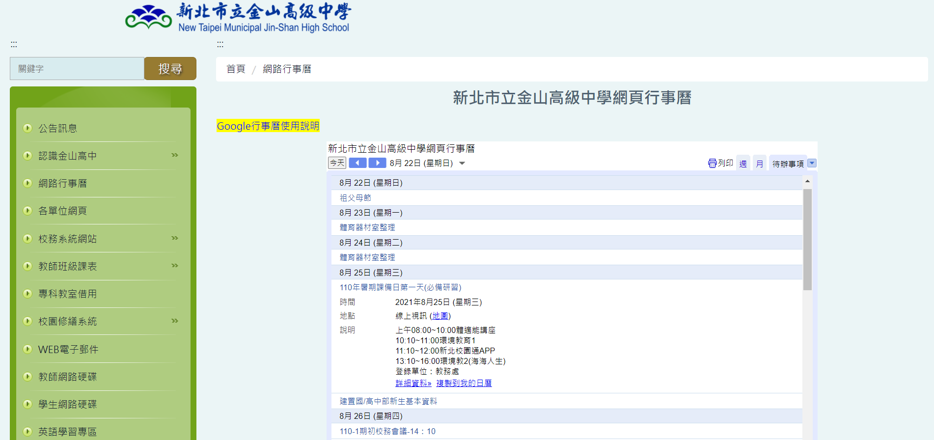Open the 體育器材室整理 event on 8月 23日
Image resolution: width=934 pixels, height=440 pixels.
coord(367,227)
